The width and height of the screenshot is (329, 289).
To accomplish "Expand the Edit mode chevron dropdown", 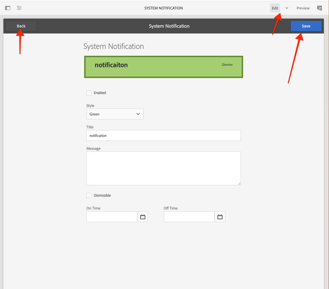I will [286, 8].
